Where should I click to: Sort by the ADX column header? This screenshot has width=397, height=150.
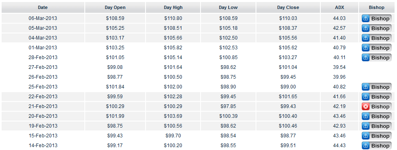point(340,8)
